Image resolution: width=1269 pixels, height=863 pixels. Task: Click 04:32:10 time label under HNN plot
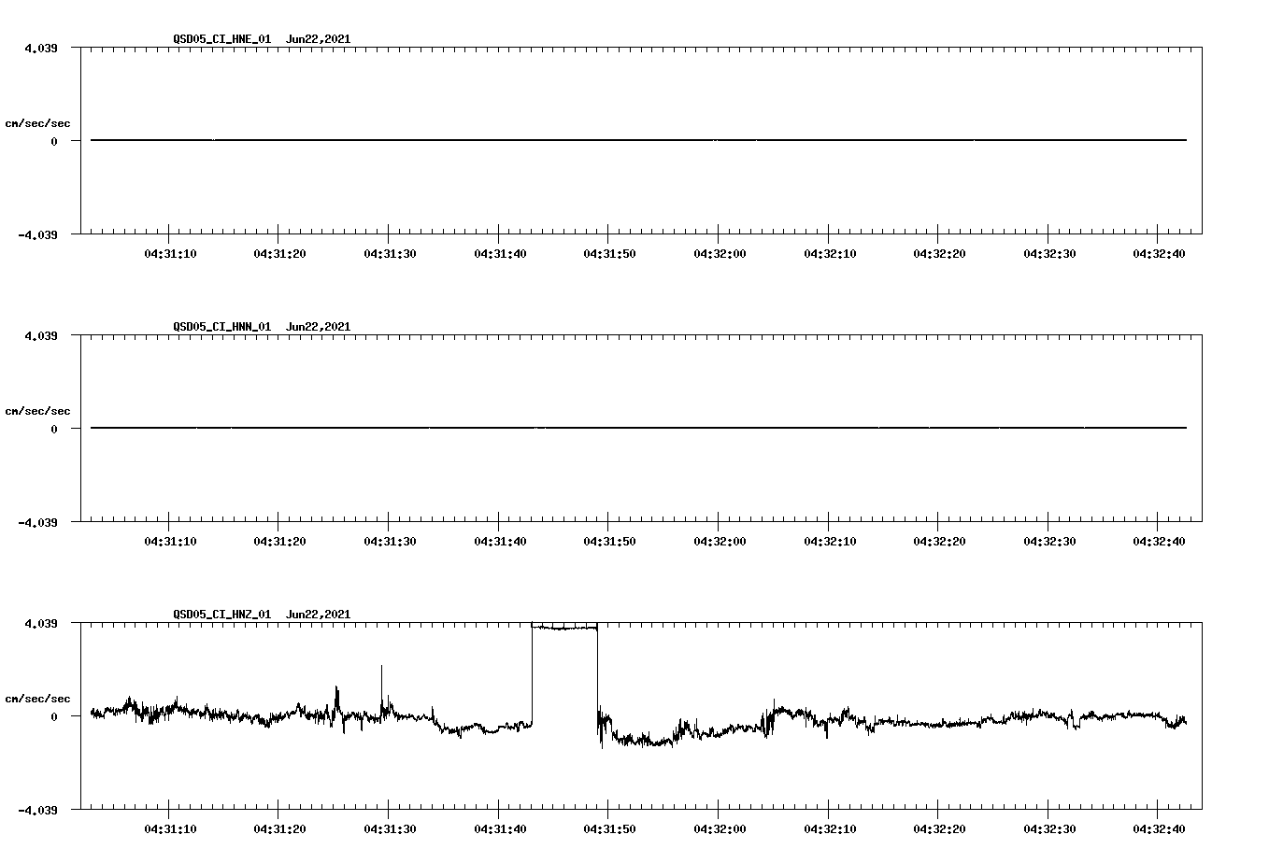(x=829, y=541)
